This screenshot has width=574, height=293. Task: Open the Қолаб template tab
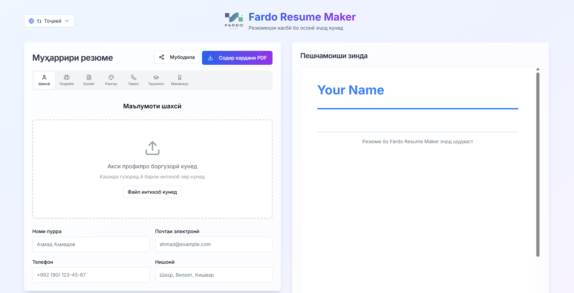pyautogui.click(x=89, y=80)
